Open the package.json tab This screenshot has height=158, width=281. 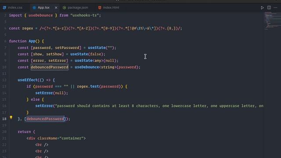pyautogui.click(x=78, y=8)
